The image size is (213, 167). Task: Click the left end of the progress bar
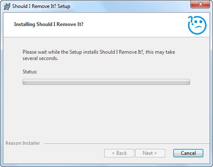click(x=24, y=82)
